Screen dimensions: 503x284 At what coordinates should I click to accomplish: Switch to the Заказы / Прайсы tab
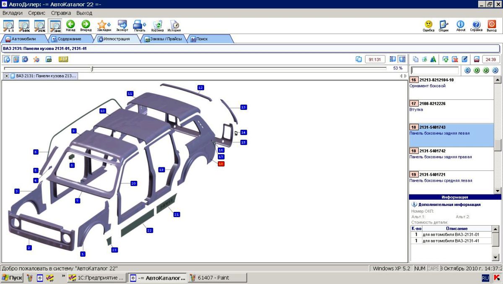click(x=163, y=39)
